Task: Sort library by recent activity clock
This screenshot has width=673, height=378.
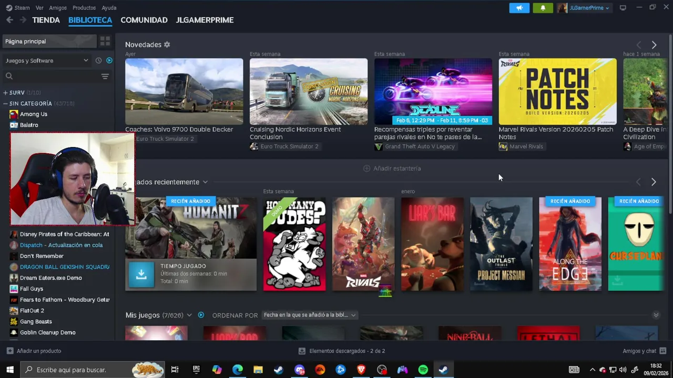Action: pyautogui.click(x=98, y=60)
